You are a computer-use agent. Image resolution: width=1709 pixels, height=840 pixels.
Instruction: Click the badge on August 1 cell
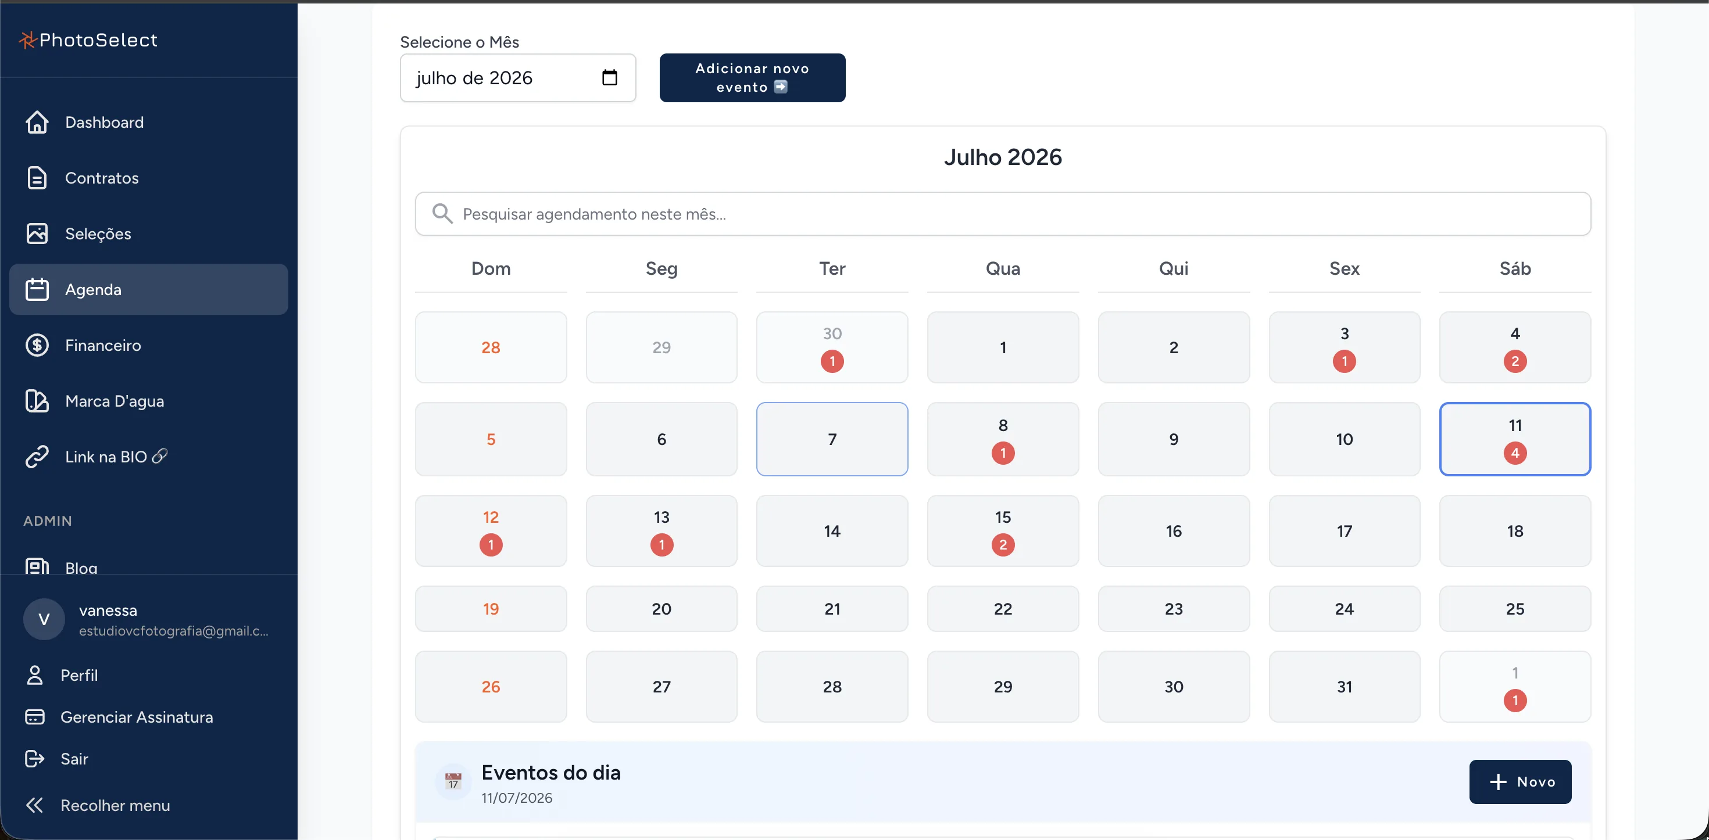point(1515,700)
